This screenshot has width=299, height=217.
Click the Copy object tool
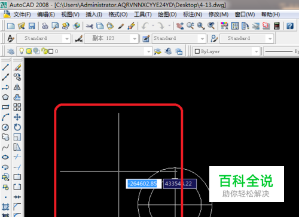pyautogui.click(x=17, y=77)
